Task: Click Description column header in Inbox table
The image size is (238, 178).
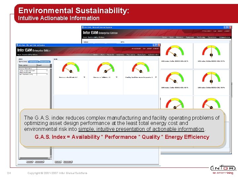Action: pos(28,65)
